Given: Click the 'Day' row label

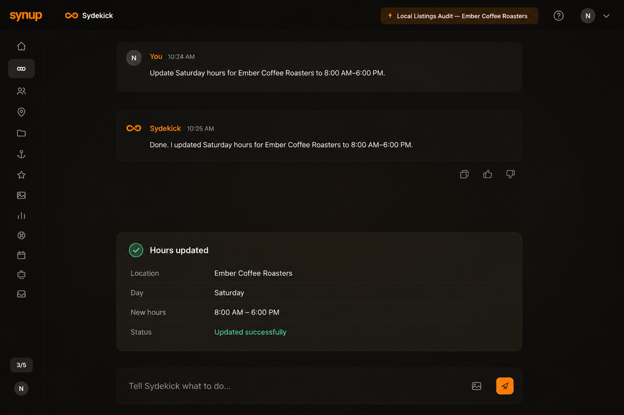Looking at the screenshot, I should pos(137,293).
